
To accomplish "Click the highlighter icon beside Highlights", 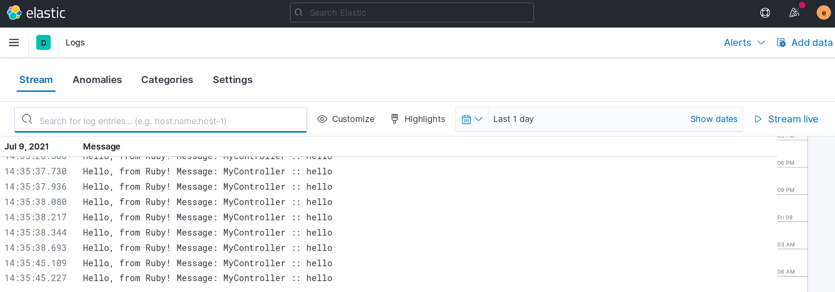I will point(395,119).
